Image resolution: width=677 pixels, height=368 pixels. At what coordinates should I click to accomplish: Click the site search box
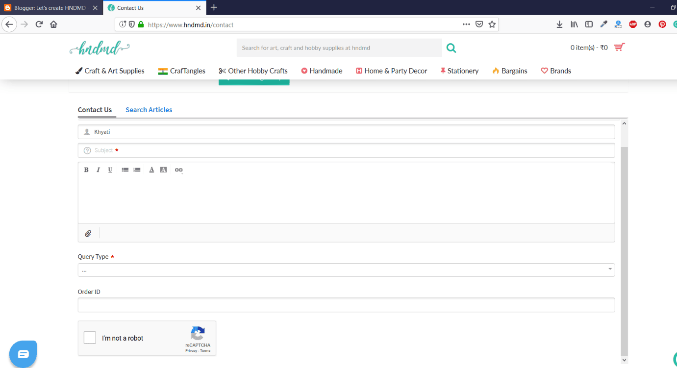point(339,48)
